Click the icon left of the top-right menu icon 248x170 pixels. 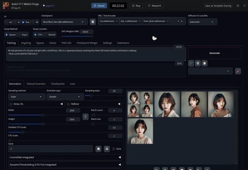coord(238,6)
